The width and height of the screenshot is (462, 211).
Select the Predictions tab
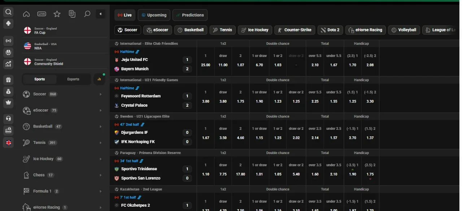click(x=190, y=15)
